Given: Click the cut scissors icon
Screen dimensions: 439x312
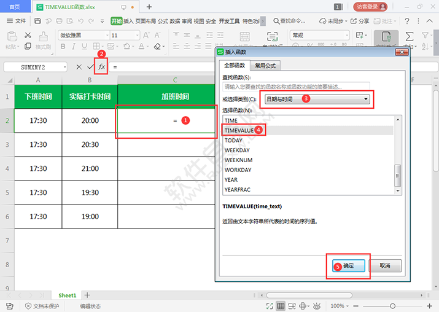Looking at the screenshot, I should (28, 35).
